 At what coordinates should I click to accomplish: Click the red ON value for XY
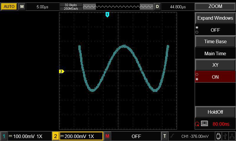coord(215,77)
